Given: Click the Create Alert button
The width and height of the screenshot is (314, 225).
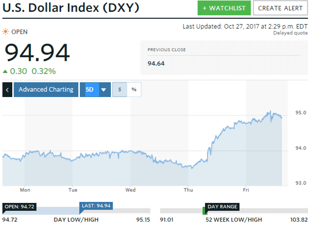Looking at the screenshot, I should tap(280, 8).
